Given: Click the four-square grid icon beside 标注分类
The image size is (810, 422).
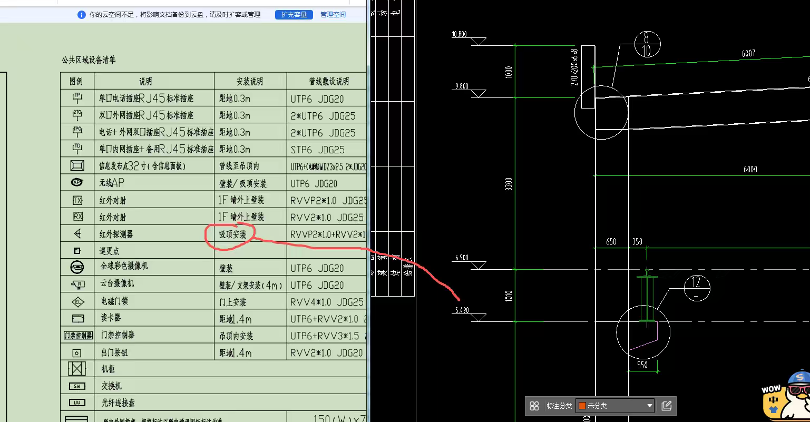Looking at the screenshot, I should pos(534,406).
